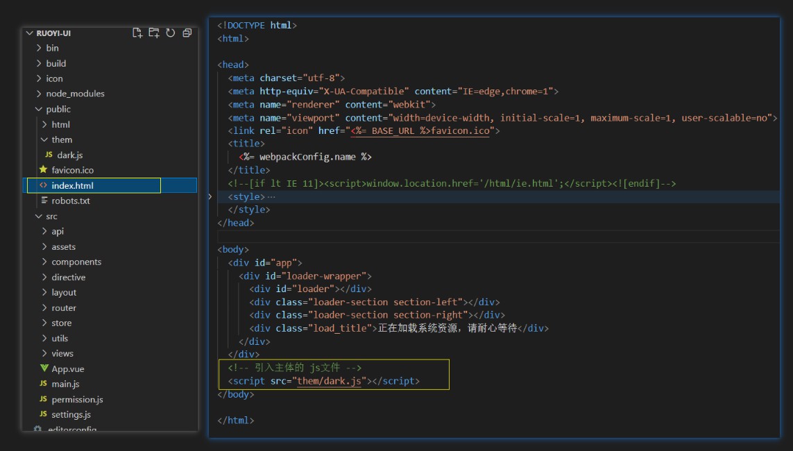The image size is (793, 451).
Task: Click the closing </html> tag
Action: [236, 420]
